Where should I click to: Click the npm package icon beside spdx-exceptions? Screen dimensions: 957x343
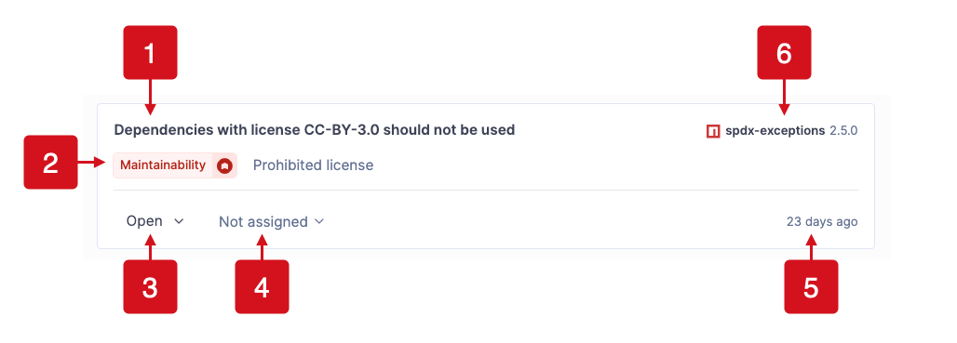(x=713, y=131)
